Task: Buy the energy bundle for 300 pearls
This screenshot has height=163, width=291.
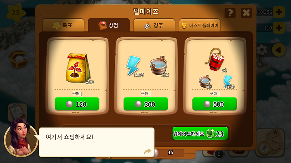Action: pos(145,104)
